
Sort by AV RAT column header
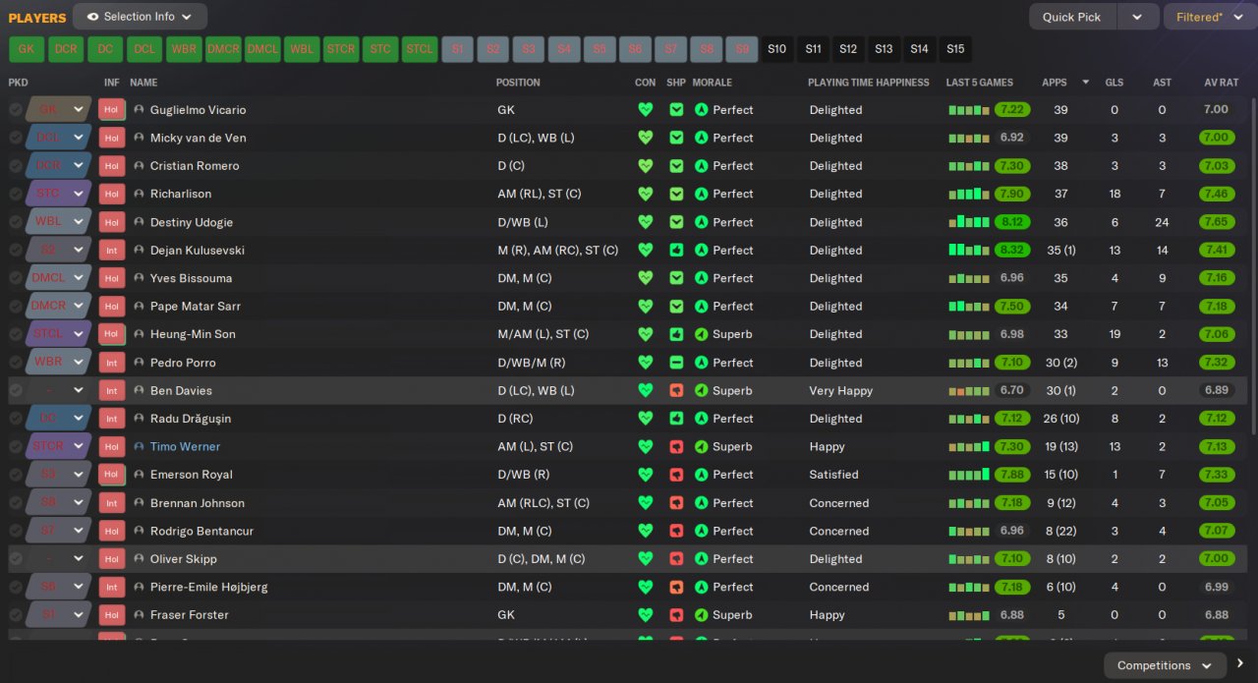(1222, 83)
